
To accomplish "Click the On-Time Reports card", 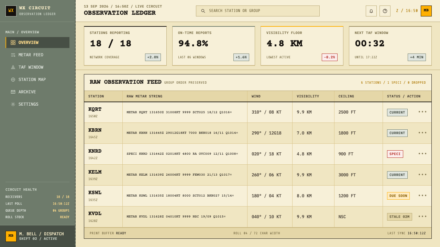I will [213, 46].
